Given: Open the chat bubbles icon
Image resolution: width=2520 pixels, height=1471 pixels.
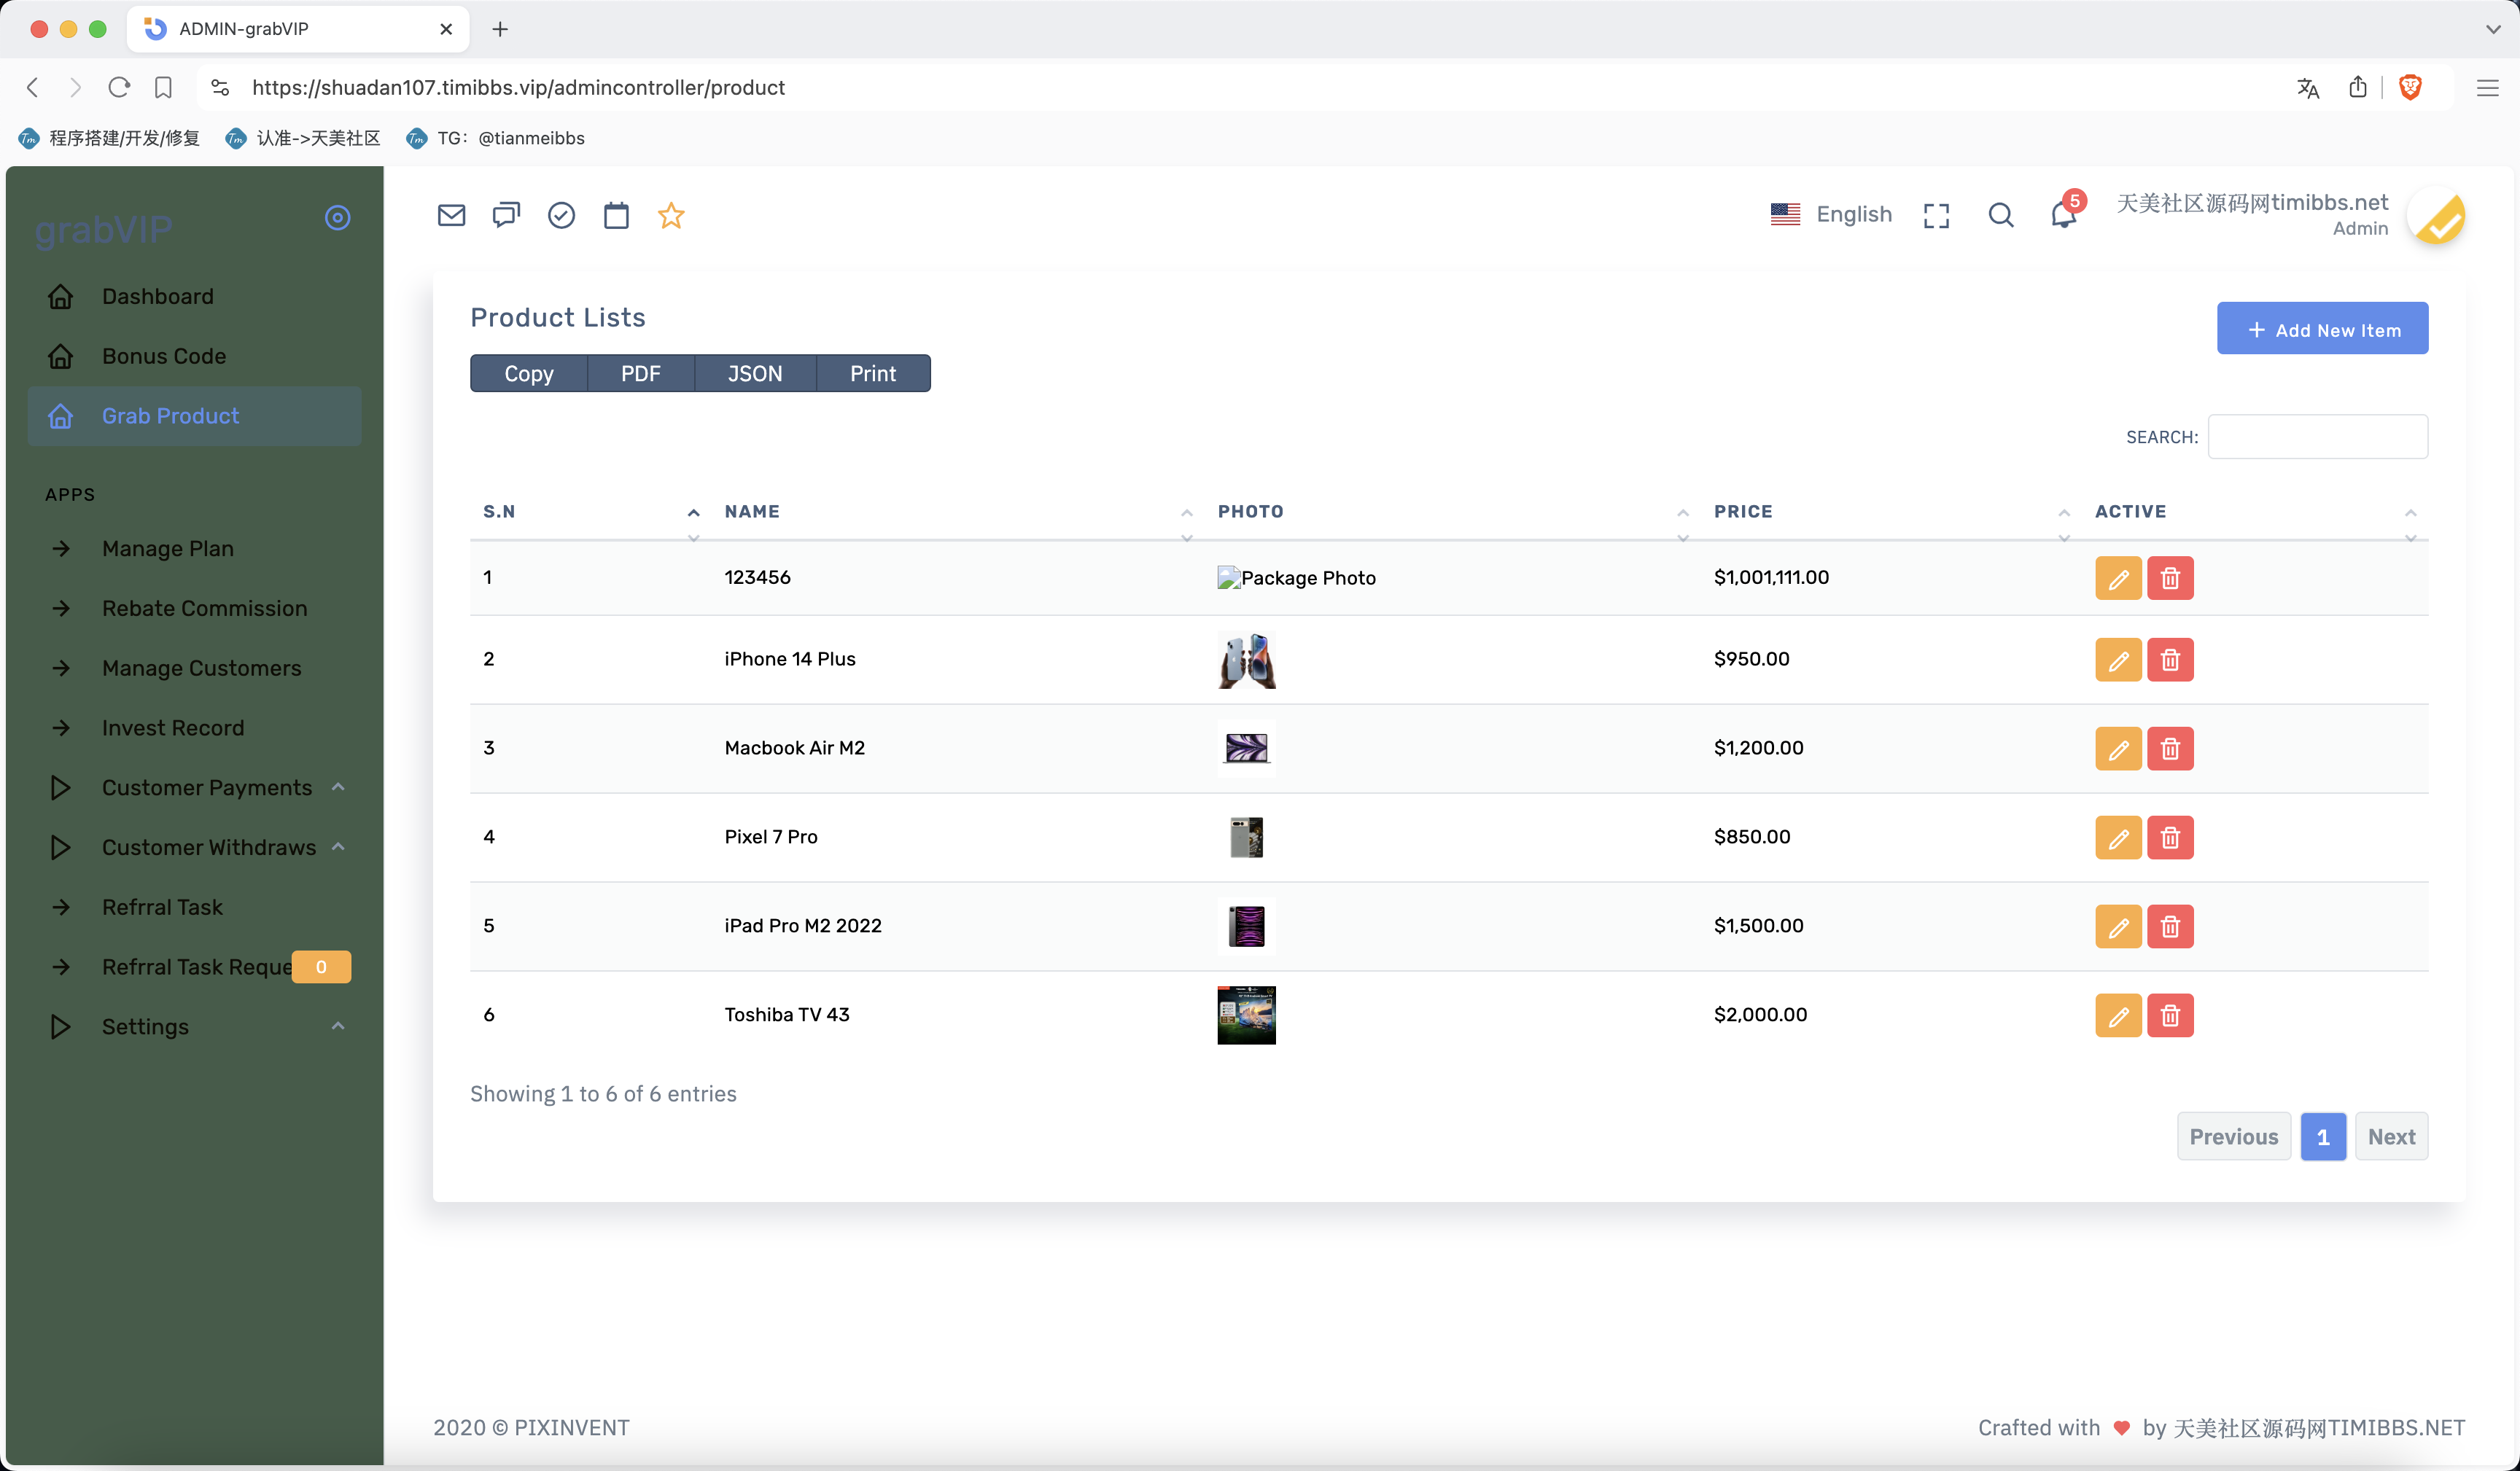Looking at the screenshot, I should pyautogui.click(x=506, y=215).
